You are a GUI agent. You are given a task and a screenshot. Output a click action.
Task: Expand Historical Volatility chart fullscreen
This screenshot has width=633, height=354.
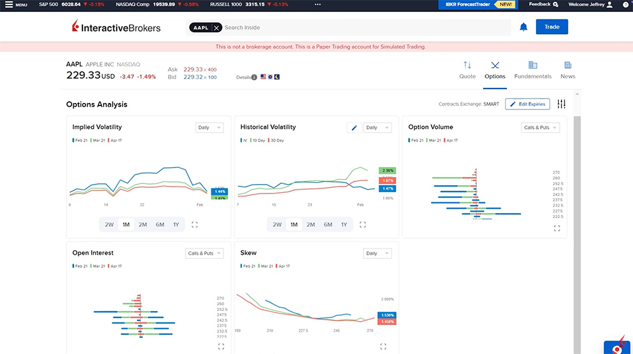363,224
